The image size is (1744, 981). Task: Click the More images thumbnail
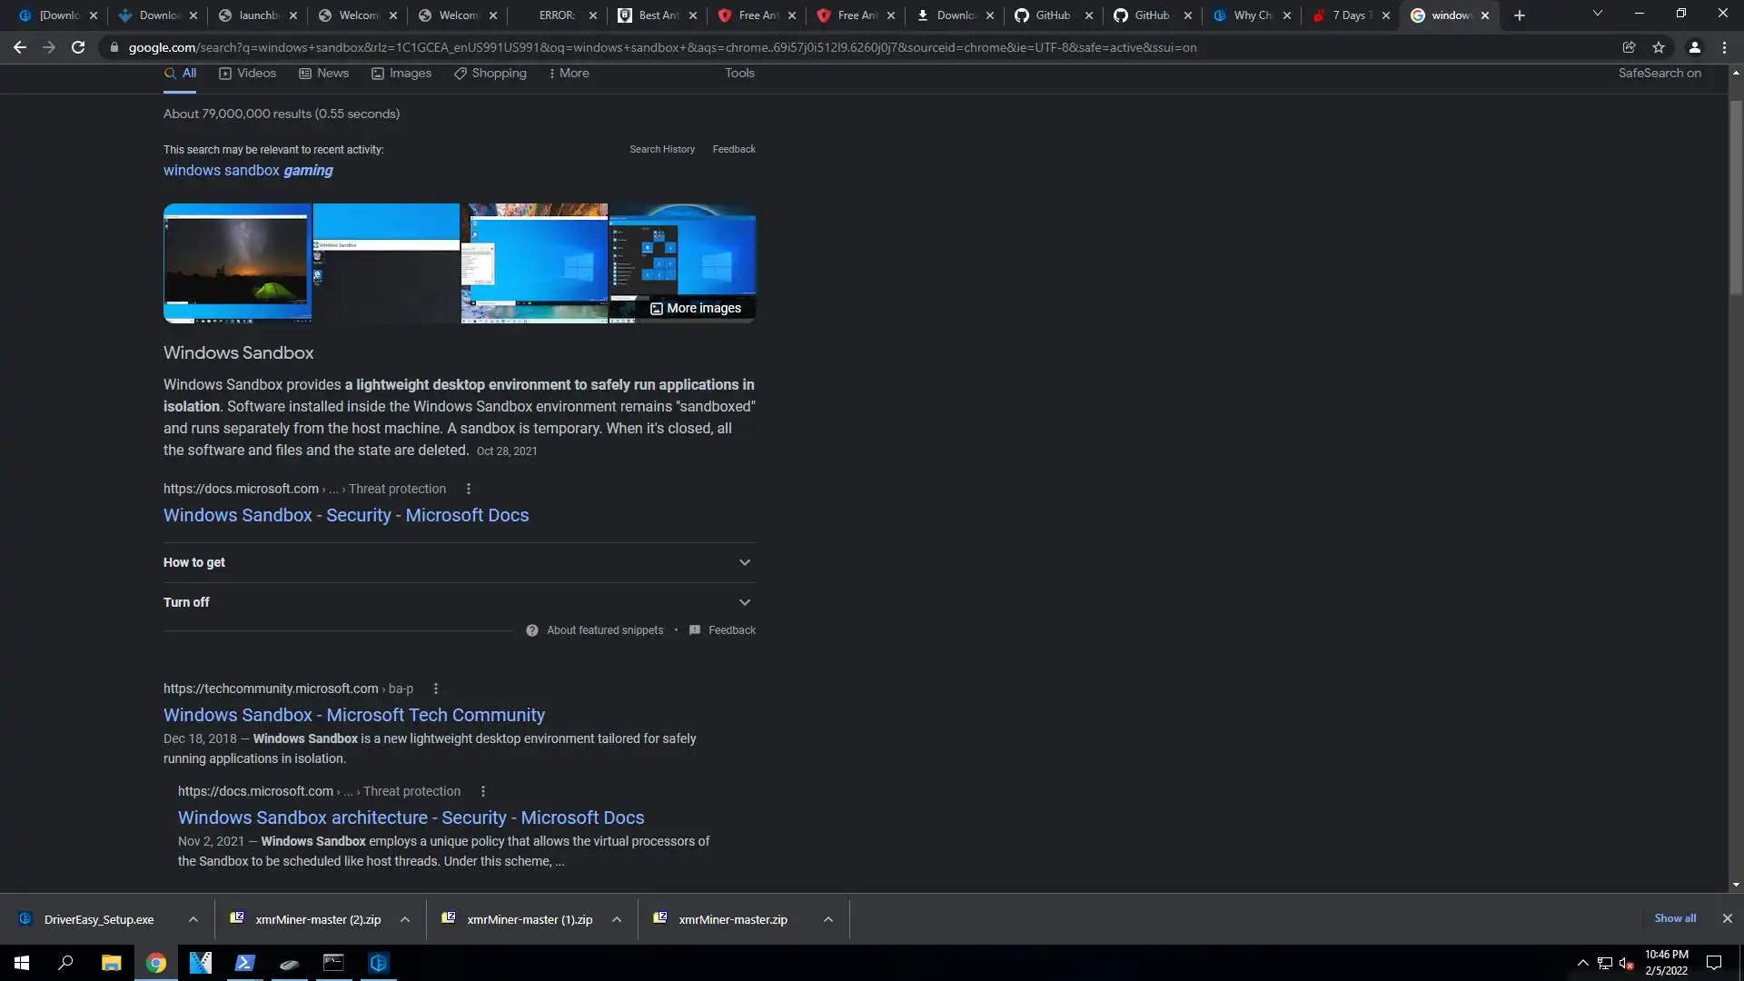coord(696,308)
